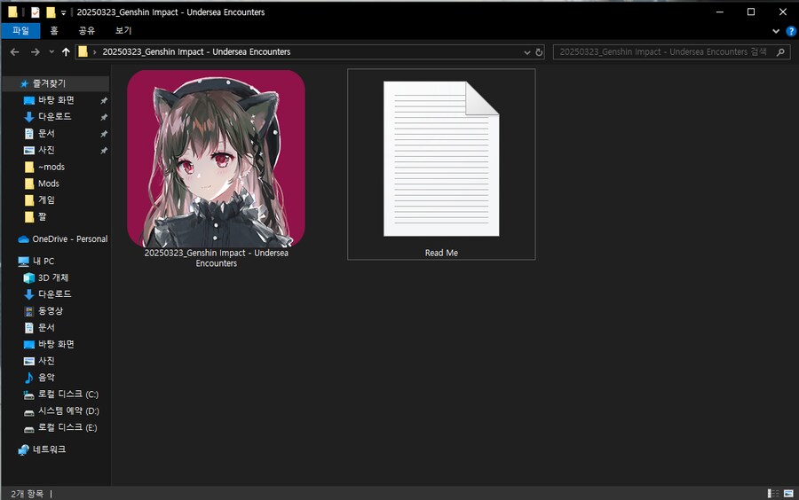Expand the address bar history dropdown
This screenshot has height=500, width=799.
[526, 52]
